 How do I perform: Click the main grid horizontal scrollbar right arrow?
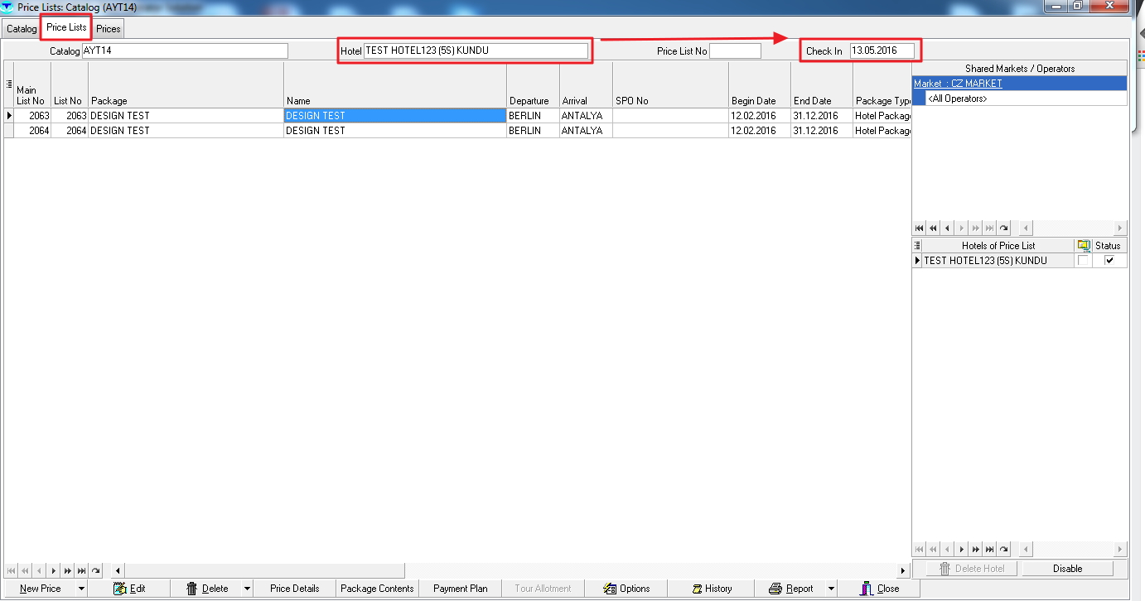click(x=904, y=570)
